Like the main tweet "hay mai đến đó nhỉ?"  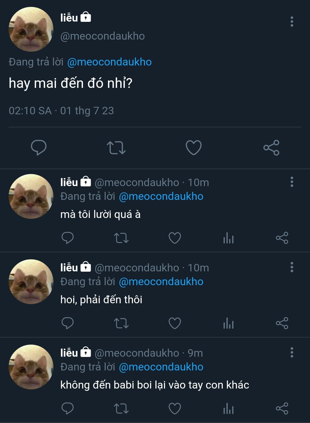click(194, 148)
